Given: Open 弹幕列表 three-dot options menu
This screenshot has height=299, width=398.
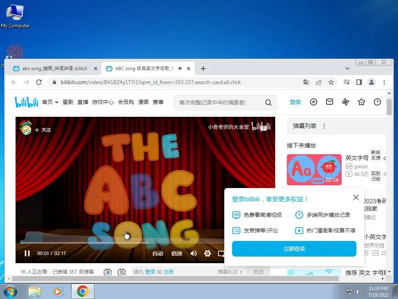Looking at the screenshot, I should pyautogui.click(x=324, y=126).
